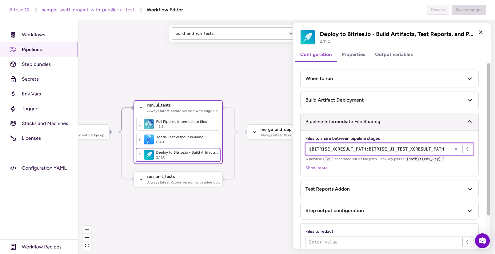Screen dimensions: 495x254
Task: Expand the Build Artifact Deployment section
Action: point(389,100)
